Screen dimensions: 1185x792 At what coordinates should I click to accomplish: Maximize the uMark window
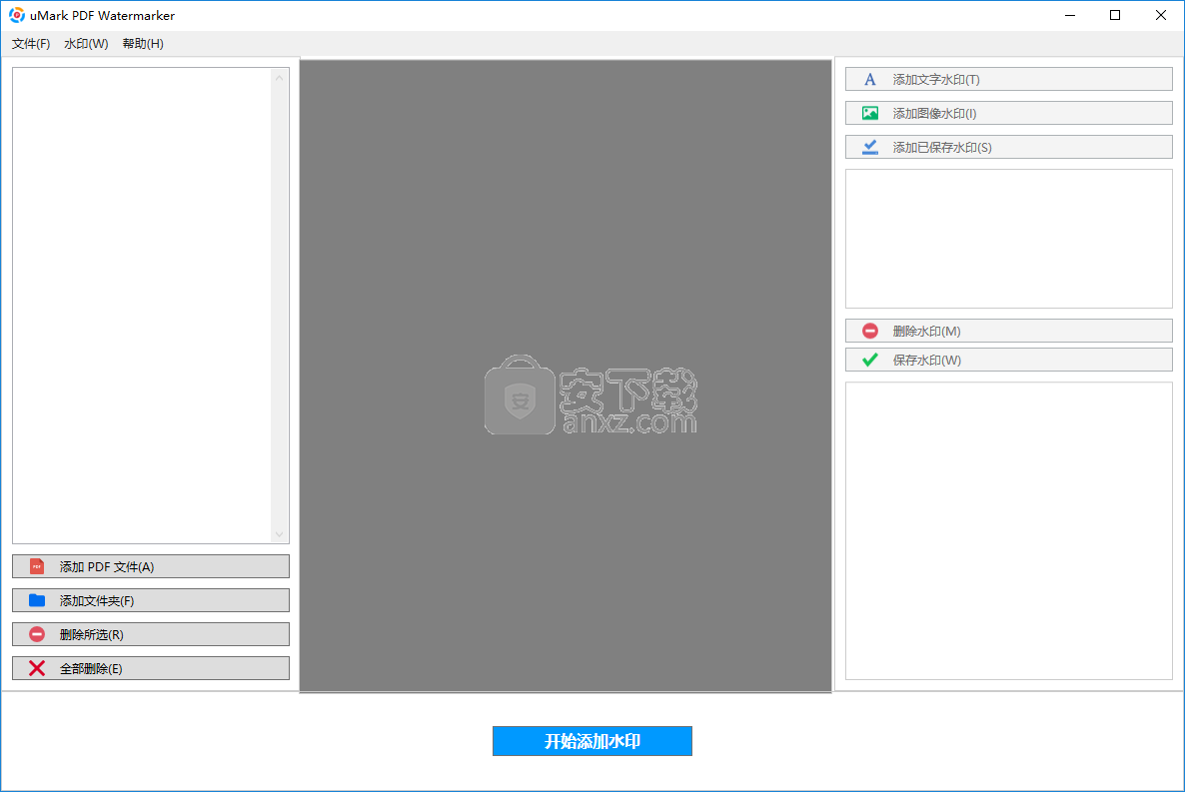pos(1115,15)
